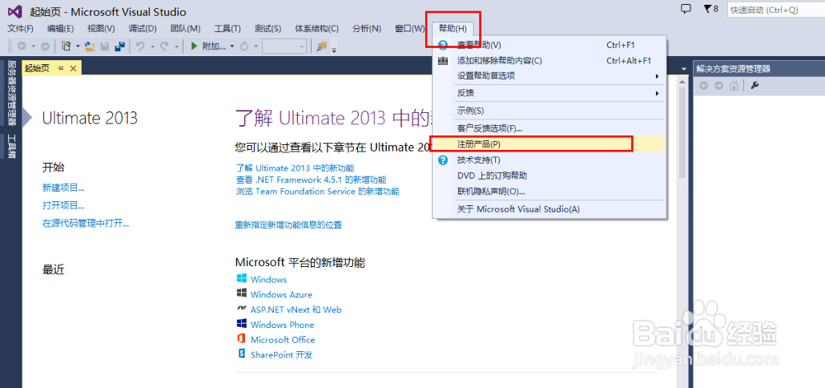Open Team Foundation Service new features link

(318, 191)
